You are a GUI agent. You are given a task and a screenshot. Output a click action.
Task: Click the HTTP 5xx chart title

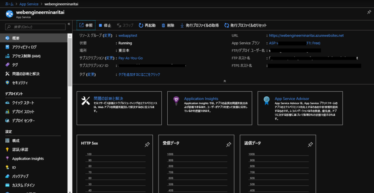click(89, 143)
